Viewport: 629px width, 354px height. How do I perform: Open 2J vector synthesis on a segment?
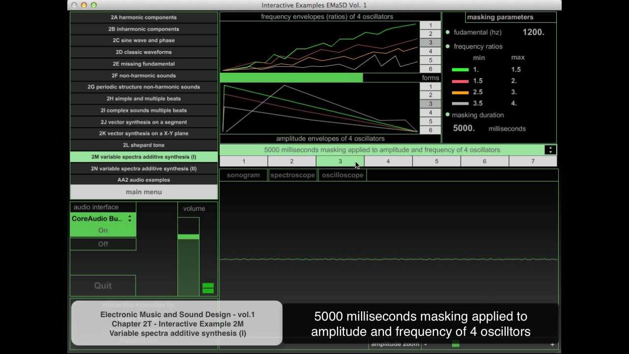pyautogui.click(x=143, y=122)
